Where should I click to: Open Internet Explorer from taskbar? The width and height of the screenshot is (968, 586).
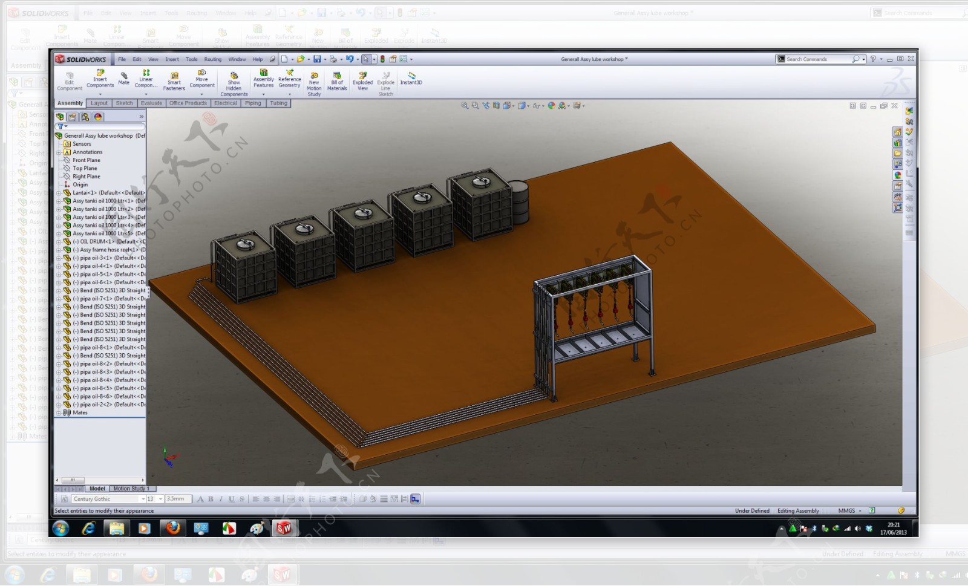tap(88, 528)
